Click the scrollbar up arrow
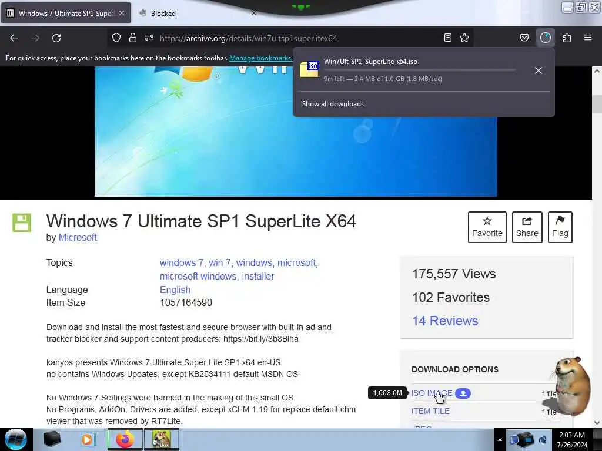This screenshot has width=602, height=451. pos(597,71)
